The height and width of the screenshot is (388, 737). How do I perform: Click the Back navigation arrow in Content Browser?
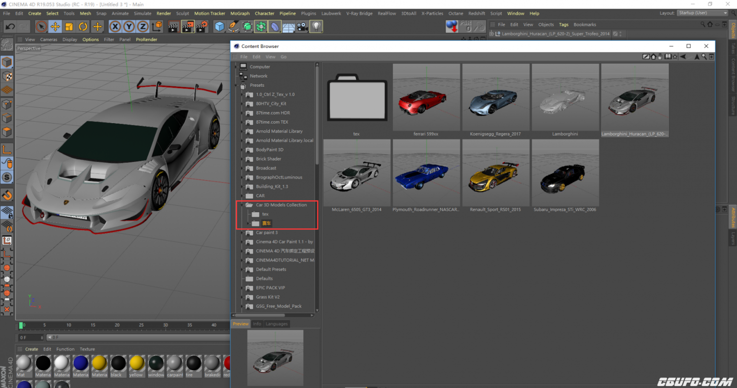point(683,57)
